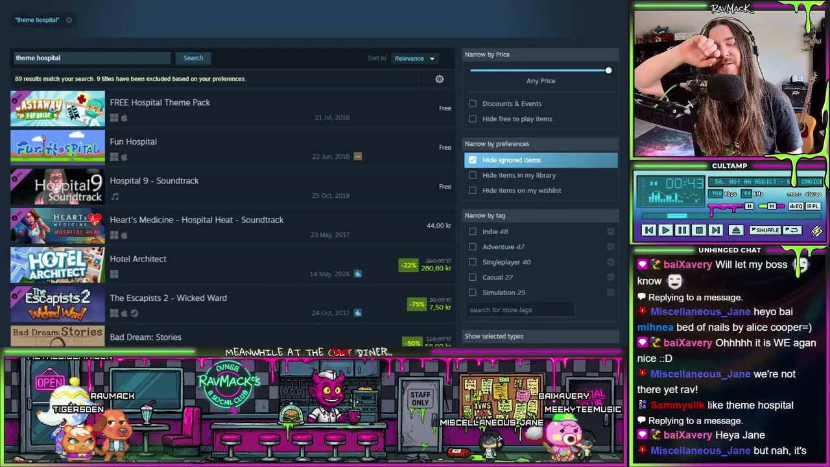Click the wishlist icon on Escapists 2 row

click(x=357, y=313)
